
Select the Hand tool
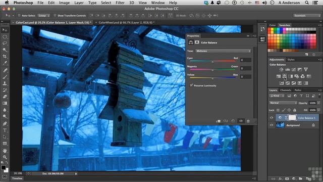[x=5, y=151]
